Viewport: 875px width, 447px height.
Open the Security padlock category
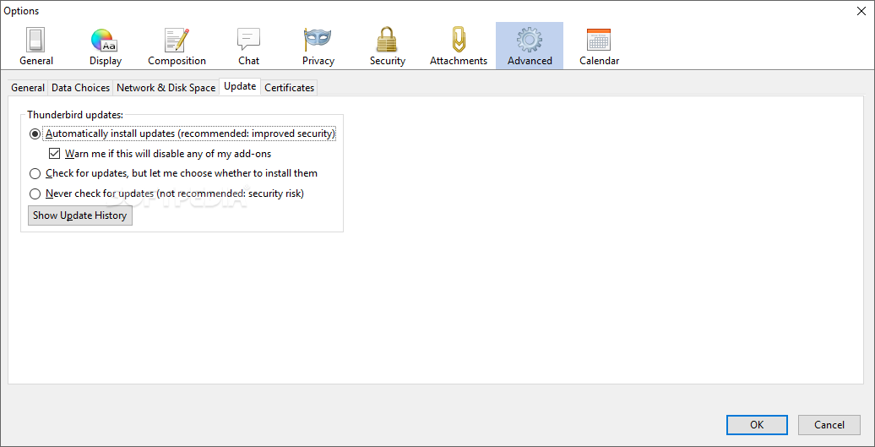[388, 46]
